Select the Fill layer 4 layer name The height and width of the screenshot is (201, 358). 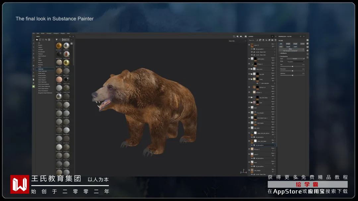(x=257, y=149)
